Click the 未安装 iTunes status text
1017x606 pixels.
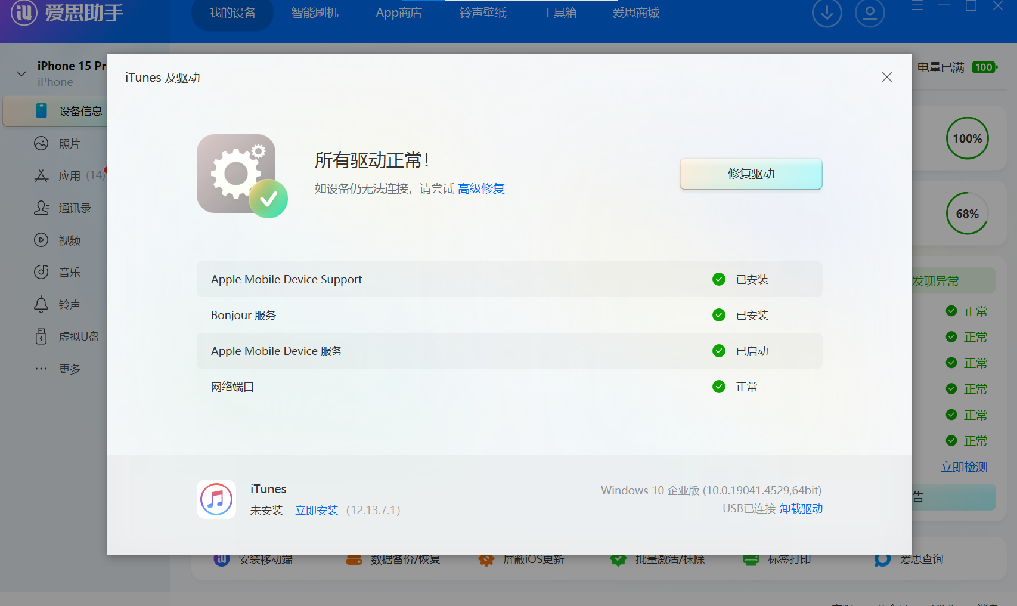coord(266,510)
